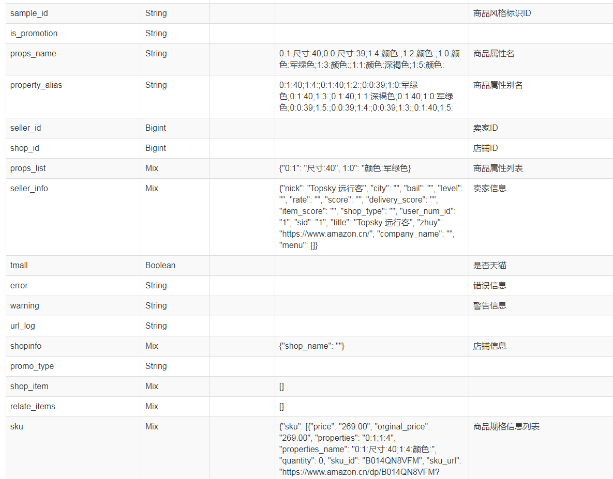Select the shop_item field name
613x479 pixels.
(x=29, y=387)
